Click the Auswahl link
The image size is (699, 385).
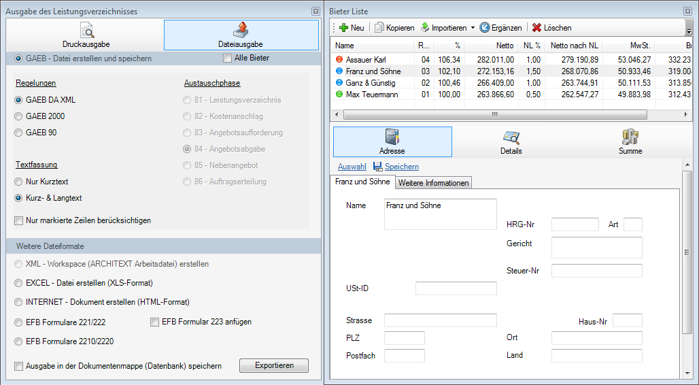352,167
